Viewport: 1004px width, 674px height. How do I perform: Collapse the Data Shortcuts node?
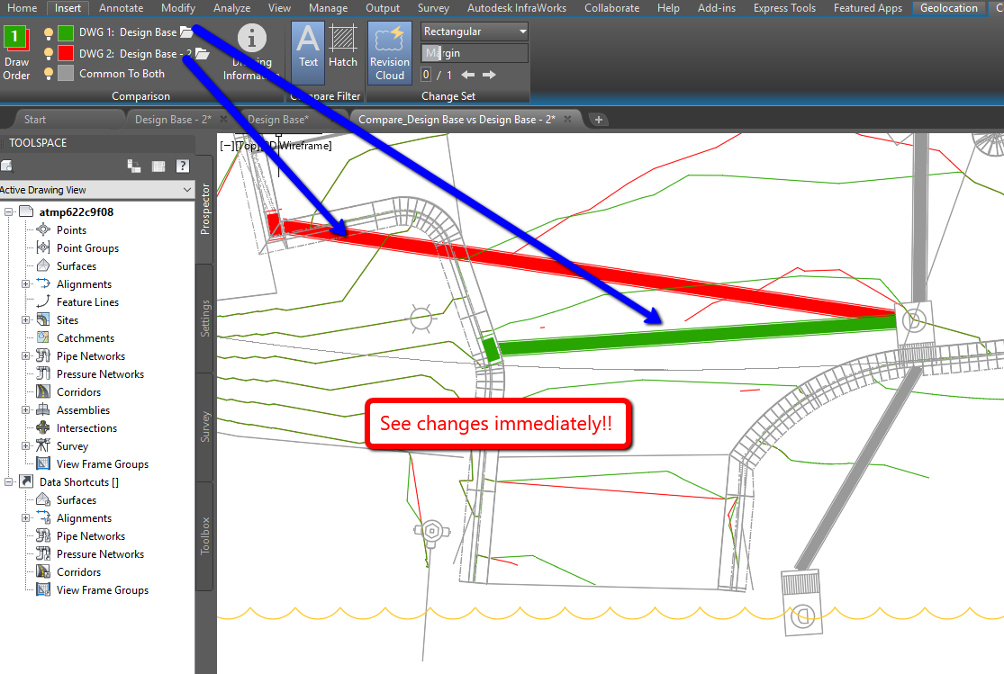coord(8,482)
